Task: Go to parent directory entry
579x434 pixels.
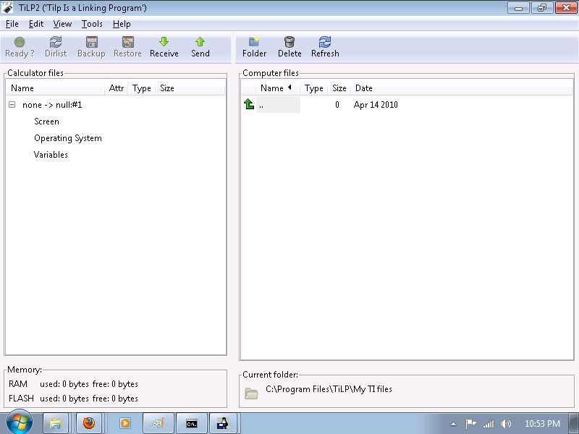Action: click(x=261, y=105)
